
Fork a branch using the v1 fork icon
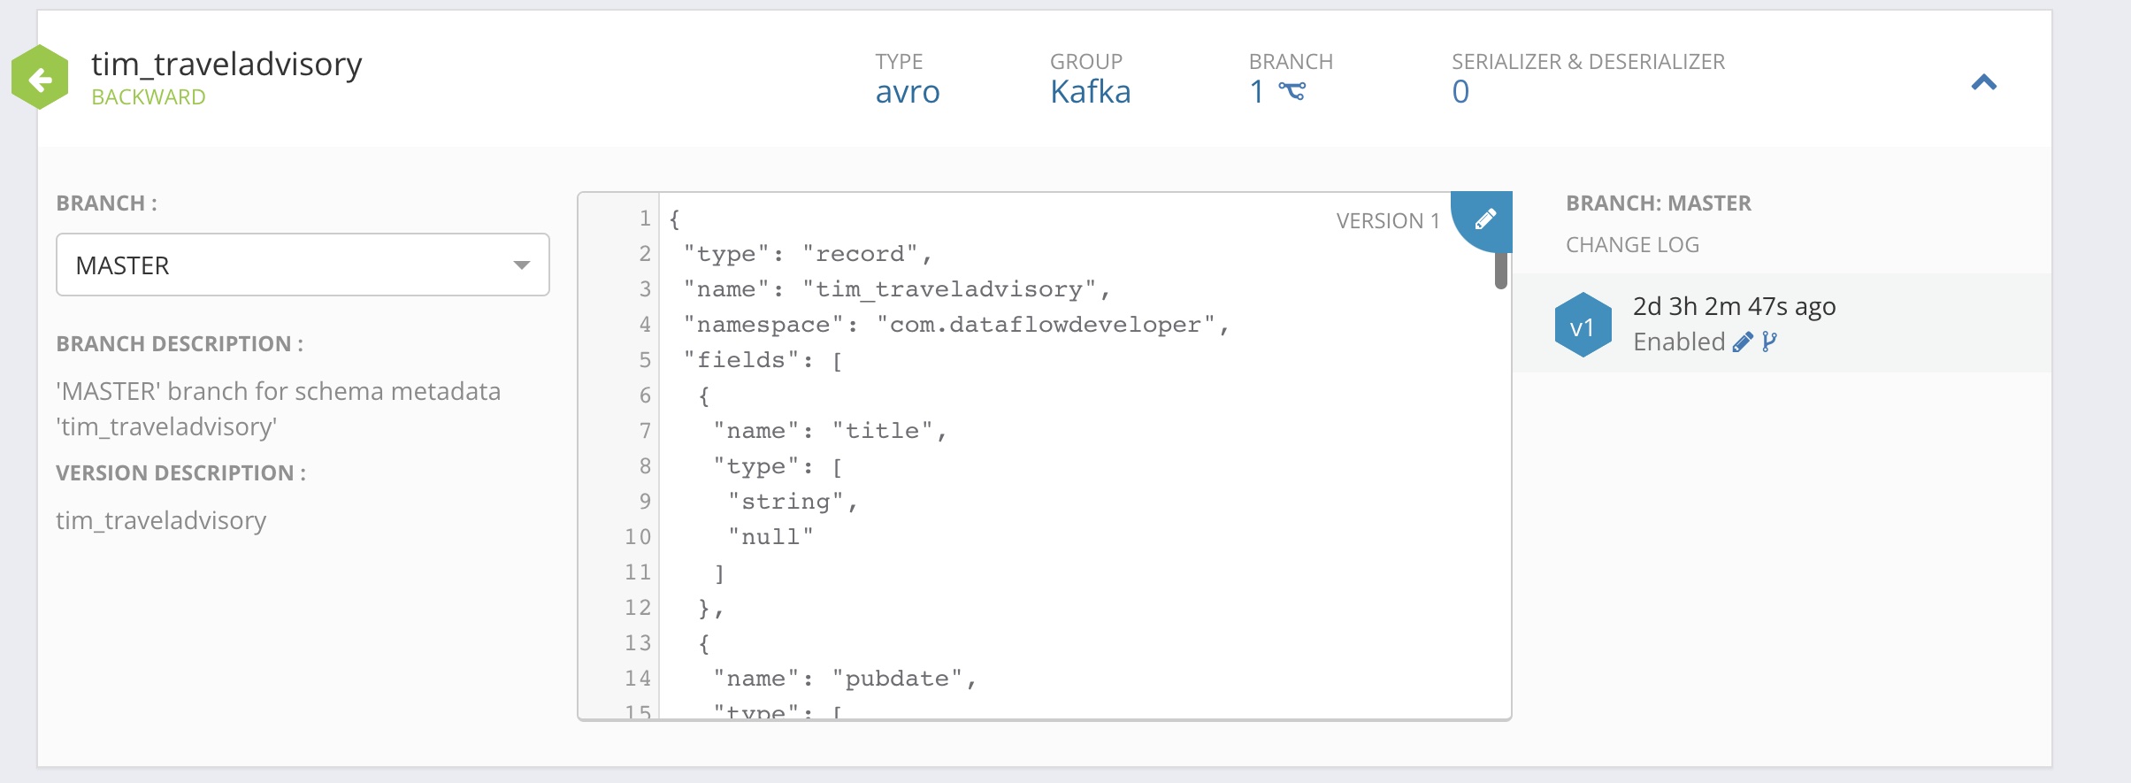(x=1768, y=342)
